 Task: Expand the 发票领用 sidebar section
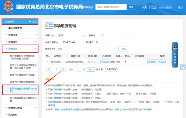coord(36,42)
